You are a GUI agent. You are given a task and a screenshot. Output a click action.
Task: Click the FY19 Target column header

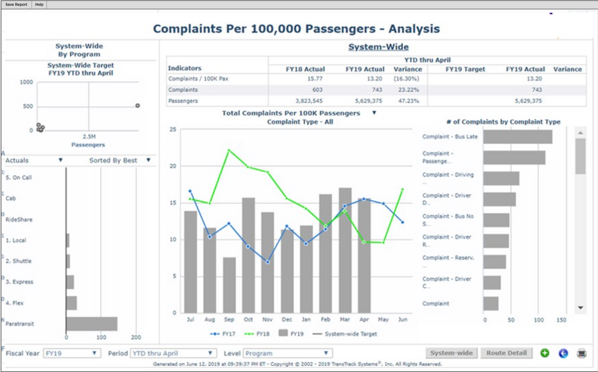pyautogui.click(x=466, y=69)
